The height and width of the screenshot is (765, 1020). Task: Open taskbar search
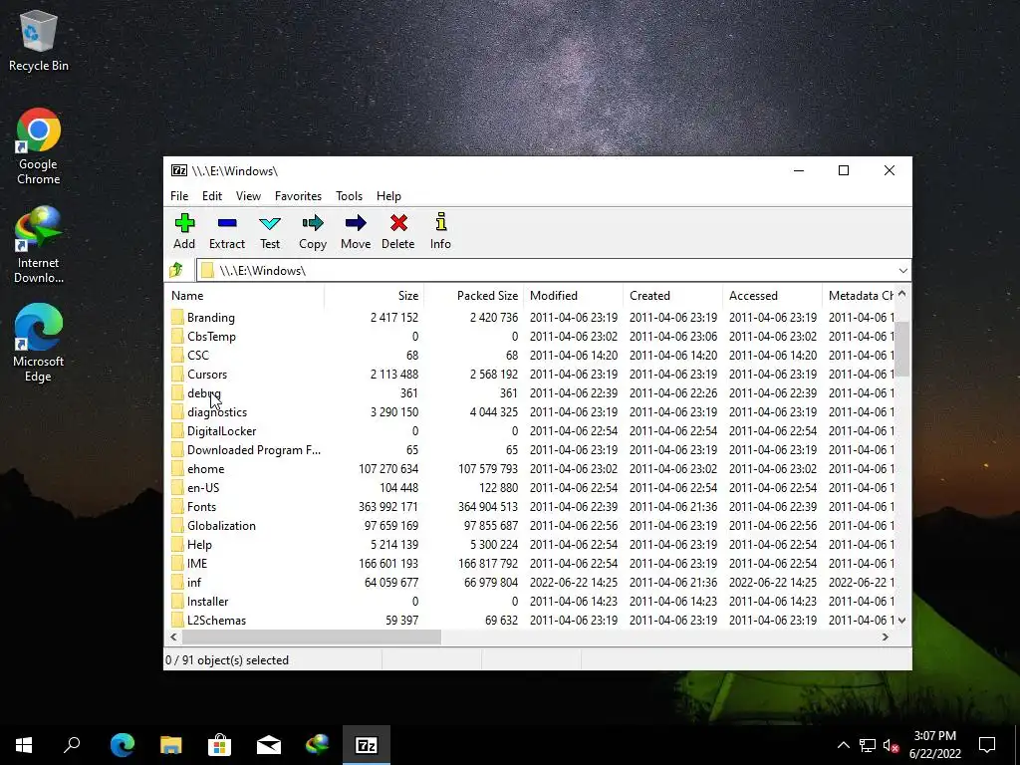[72, 745]
